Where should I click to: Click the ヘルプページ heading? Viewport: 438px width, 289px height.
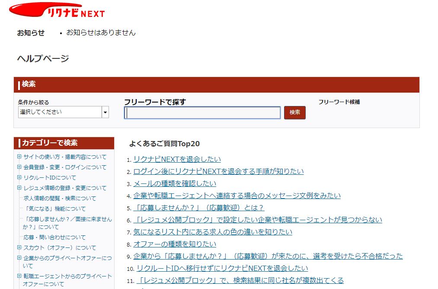[x=43, y=58]
